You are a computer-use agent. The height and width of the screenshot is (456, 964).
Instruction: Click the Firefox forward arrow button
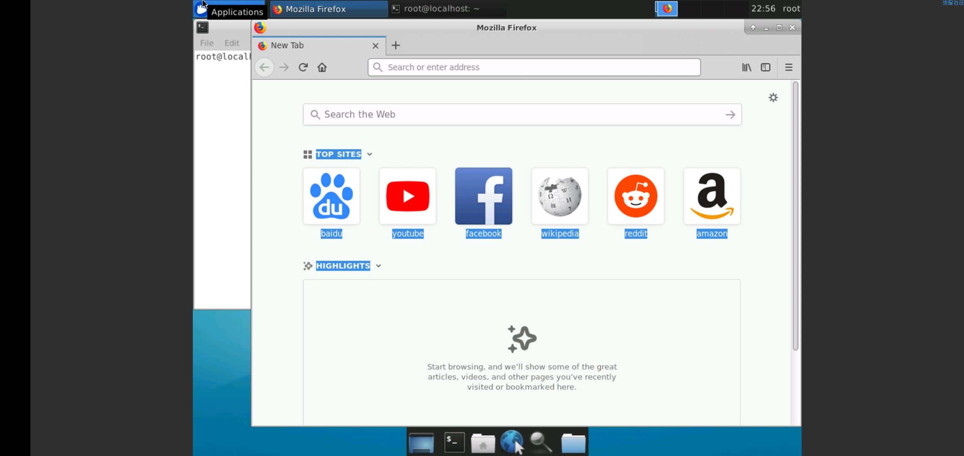[x=284, y=67]
